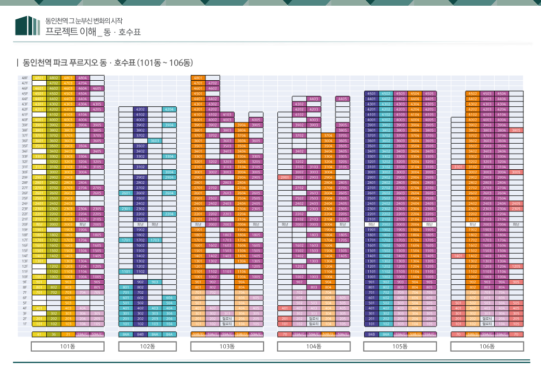Select unit 101 on 1F of 101동

tap(39, 323)
